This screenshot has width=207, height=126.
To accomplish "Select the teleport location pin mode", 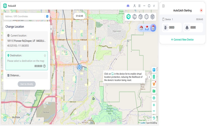I will [128, 17].
